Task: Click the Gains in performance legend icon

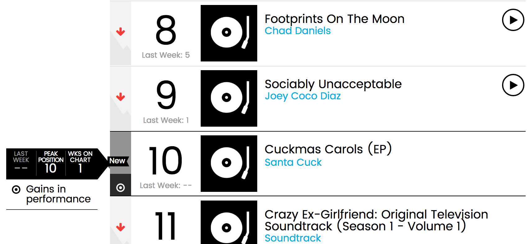Action: pyautogui.click(x=16, y=189)
